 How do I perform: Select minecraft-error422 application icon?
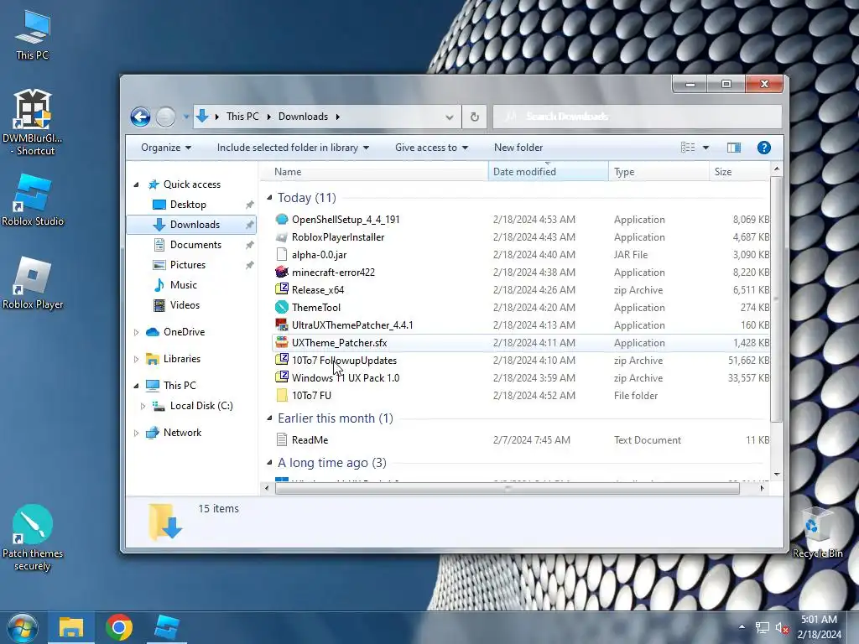pyautogui.click(x=282, y=273)
